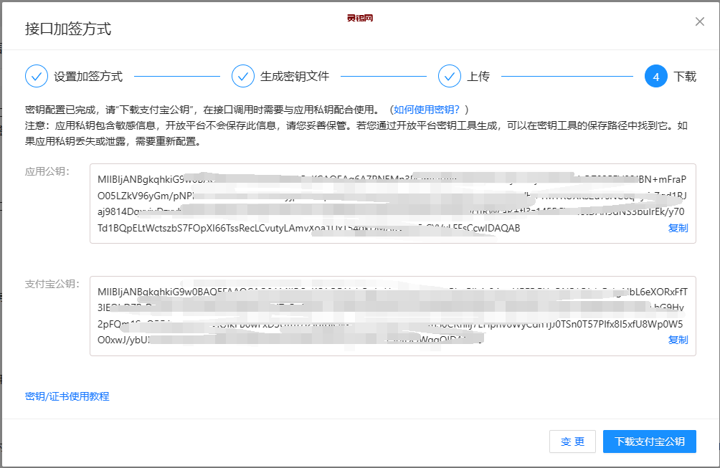Go to the 设置加签方式 step label

pyautogui.click(x=88, y=76)
